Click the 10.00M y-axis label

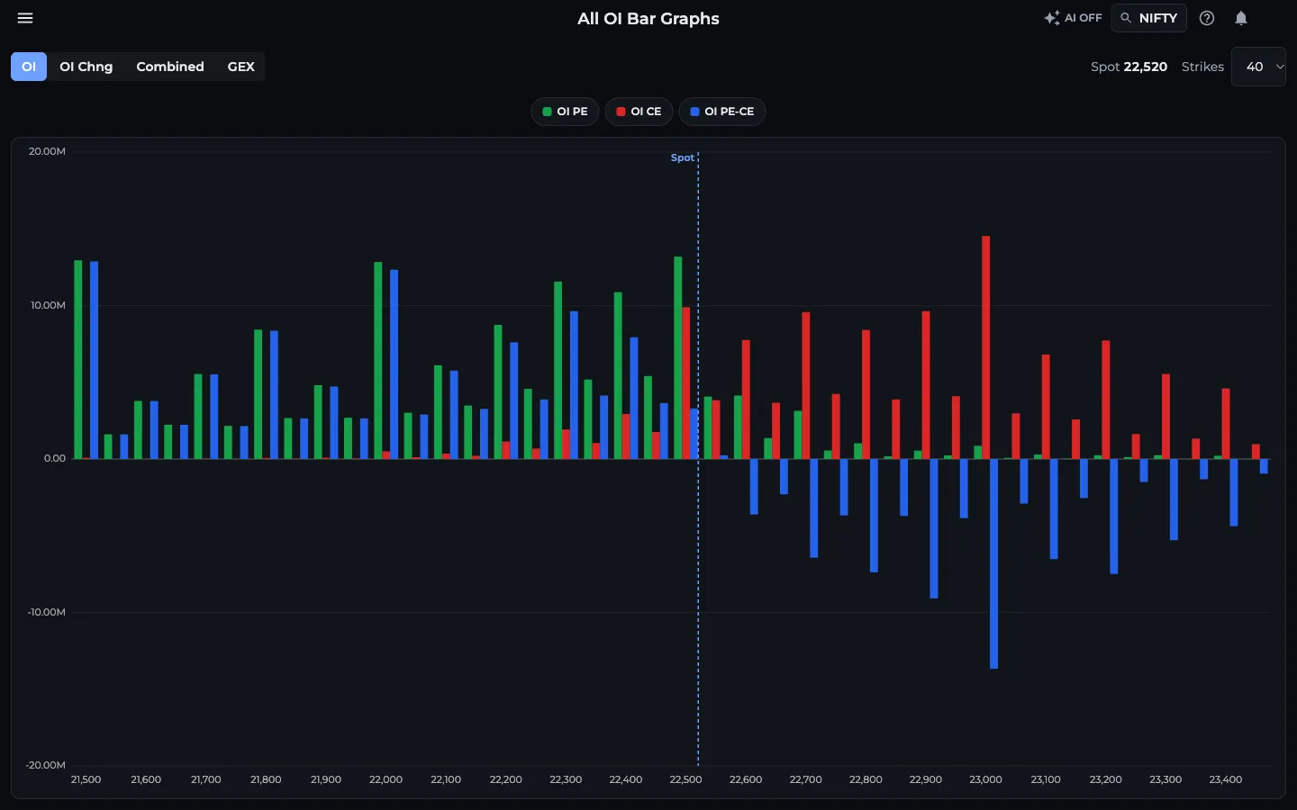point(48,305)
